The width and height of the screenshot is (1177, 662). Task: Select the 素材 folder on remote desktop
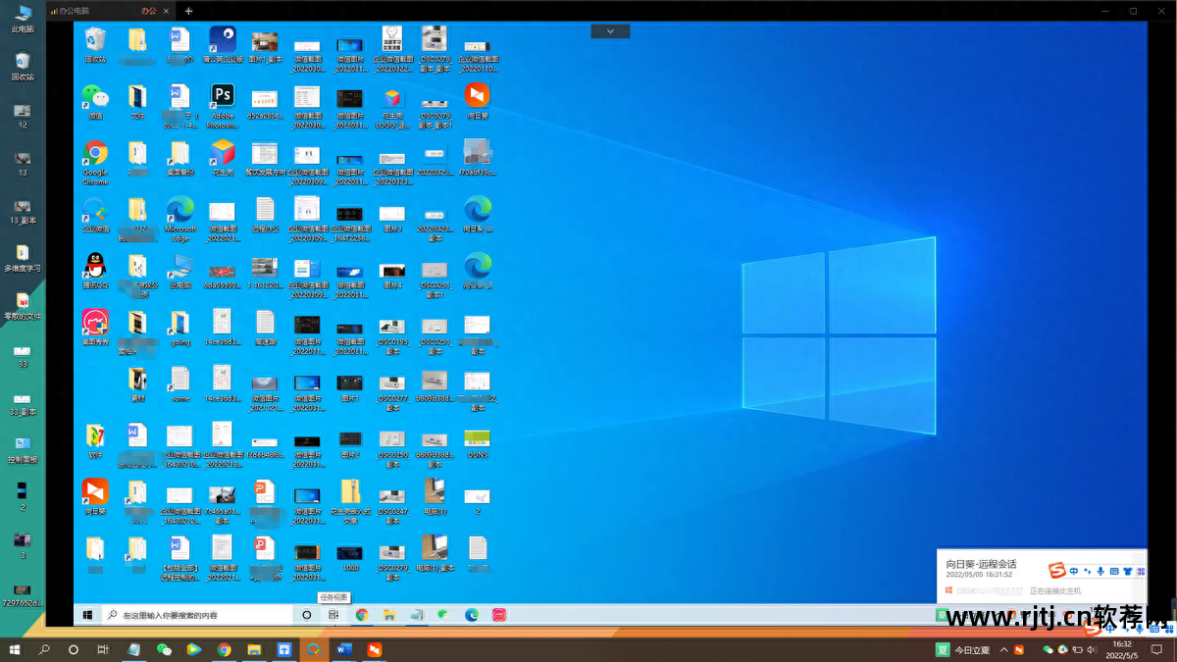pos(137,384)
